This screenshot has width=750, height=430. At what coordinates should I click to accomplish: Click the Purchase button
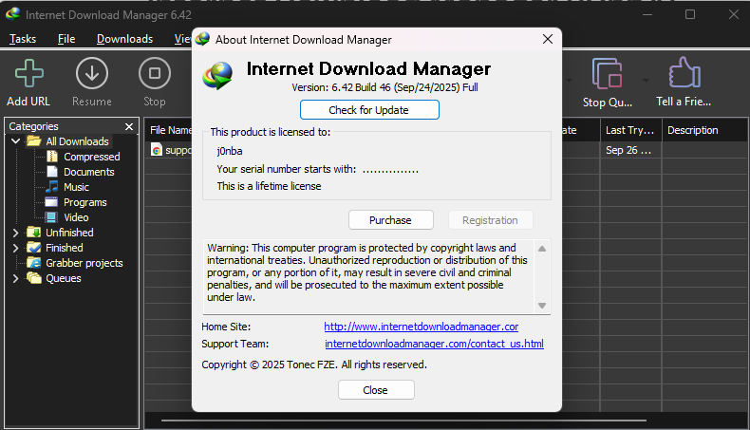tap(391, 220)
